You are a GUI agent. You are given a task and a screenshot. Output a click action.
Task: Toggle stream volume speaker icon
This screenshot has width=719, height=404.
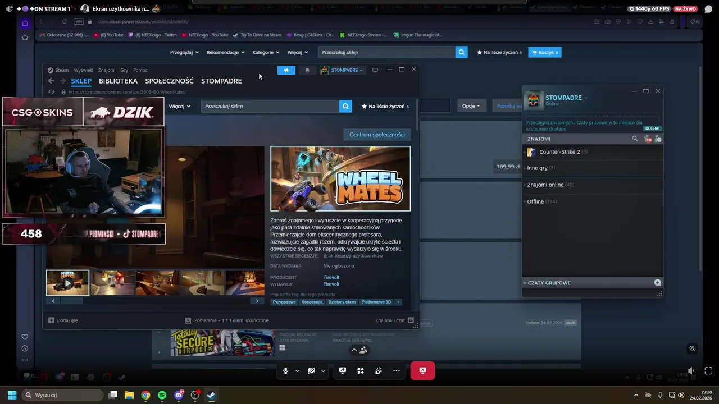tap(691, 371)
